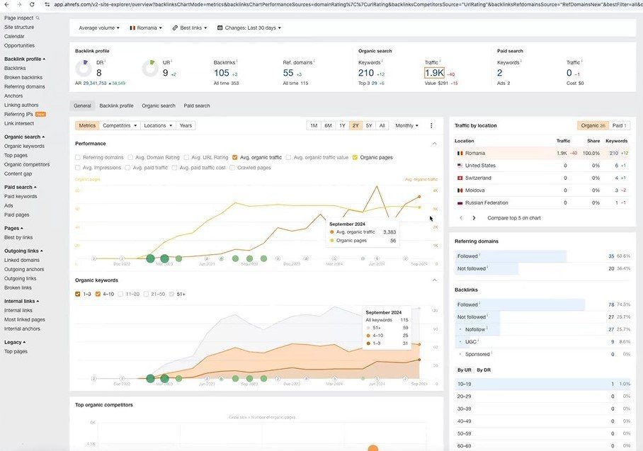
Task: Click the browser forward arrow
Action: pyautogui.click(x=18, y=4)
